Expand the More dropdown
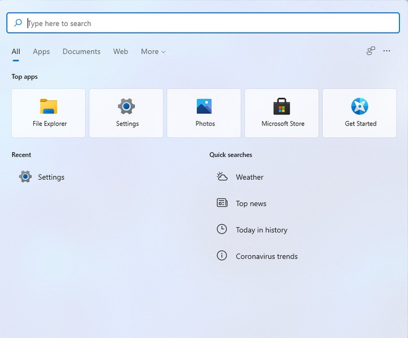 tap(153, 51)
